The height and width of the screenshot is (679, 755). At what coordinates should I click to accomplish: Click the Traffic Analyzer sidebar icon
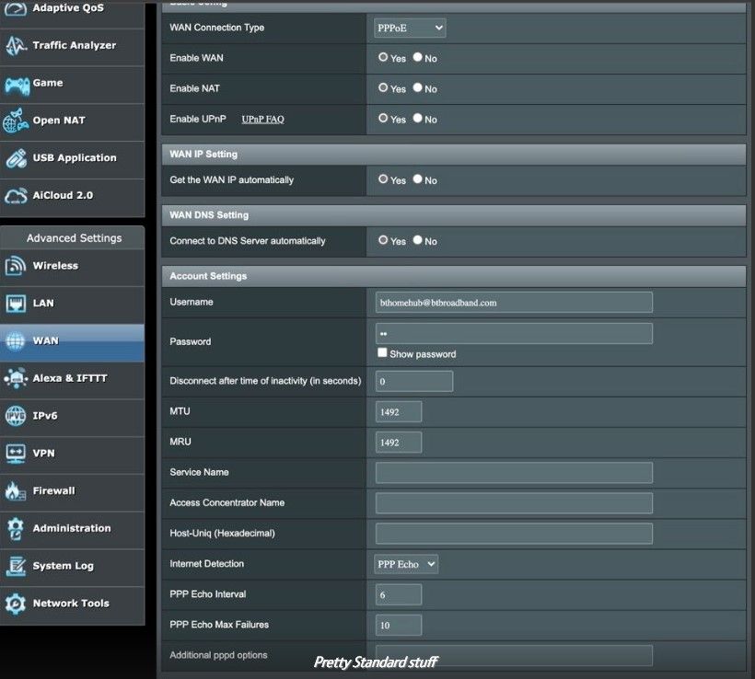pos(16,46)
